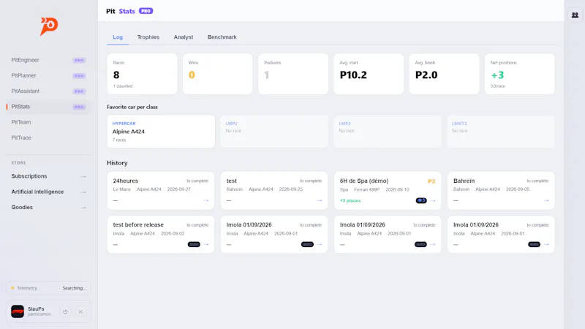Click the arrow on test before release card

tap(206, 245)
